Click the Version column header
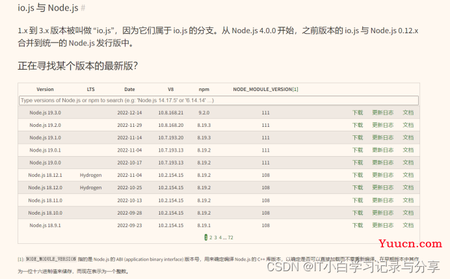The image size is (450, 279). click(x=45, y=89)
